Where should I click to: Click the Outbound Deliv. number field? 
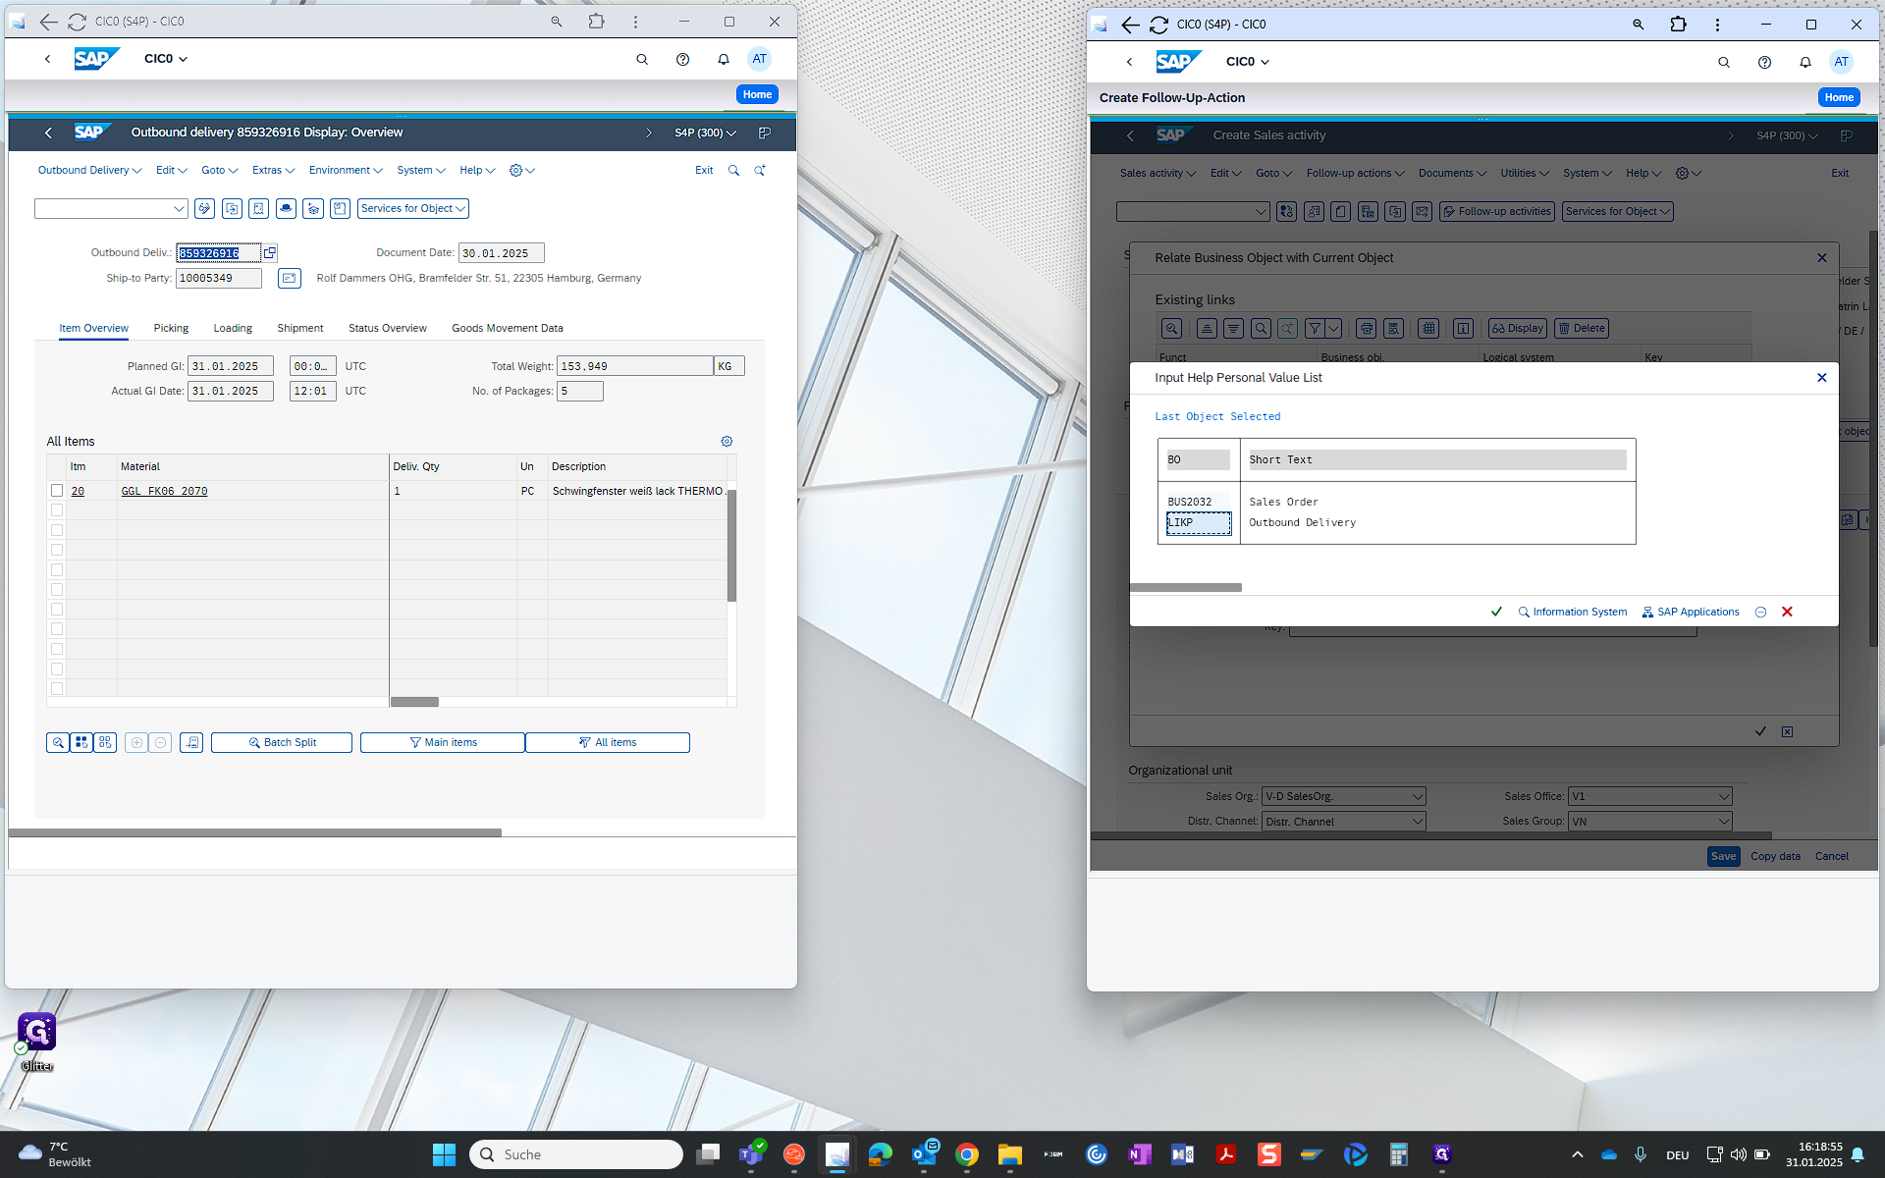(x=218, y=253)
